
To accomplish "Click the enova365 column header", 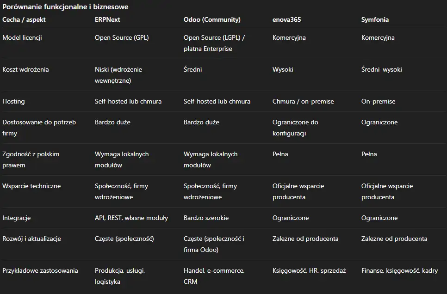I will coord(287,20).
